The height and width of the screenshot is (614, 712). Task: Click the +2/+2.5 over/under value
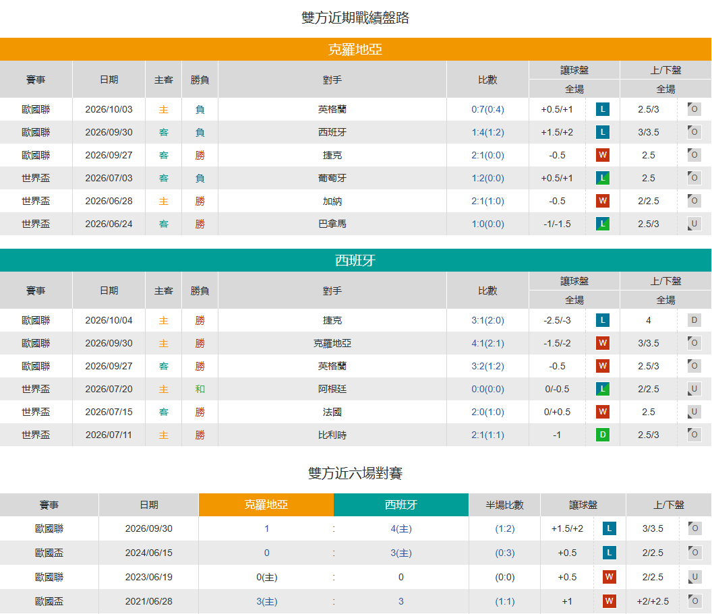pyautogui.click(x=653, y=601)
